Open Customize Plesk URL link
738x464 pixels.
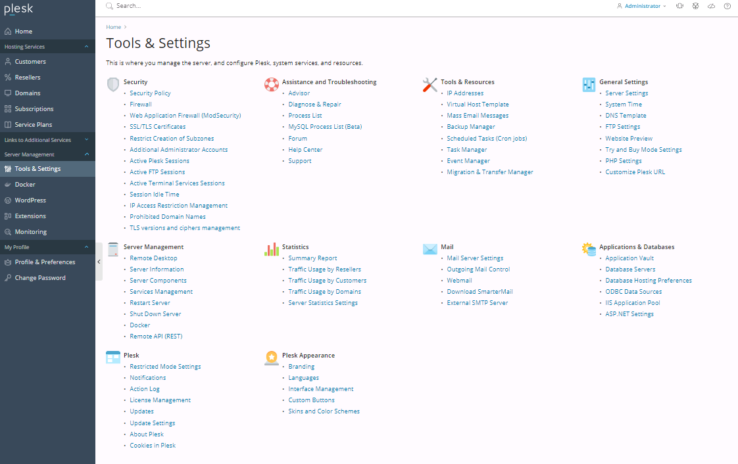pos(635,172)
